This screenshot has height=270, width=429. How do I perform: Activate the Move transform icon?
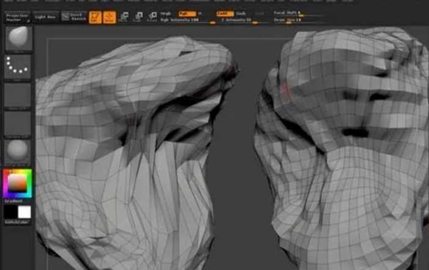point(123,16)
